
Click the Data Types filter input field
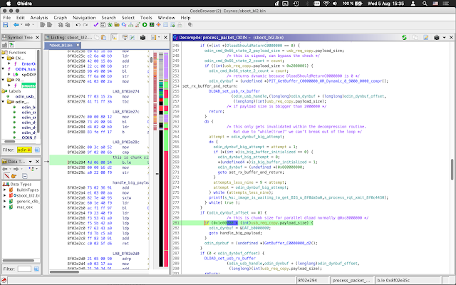[24, 269]
